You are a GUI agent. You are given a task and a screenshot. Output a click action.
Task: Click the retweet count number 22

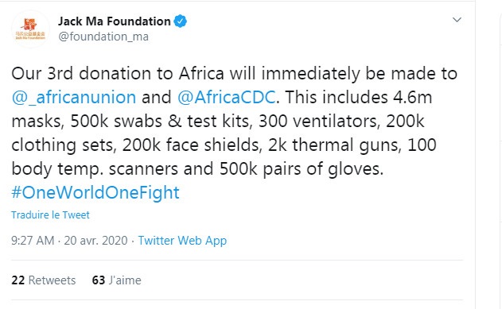[18, 280]
